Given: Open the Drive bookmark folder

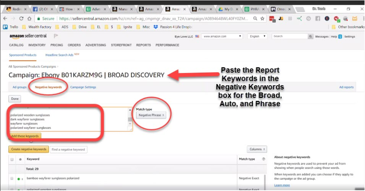Looking at the screenshot, I should click(x=80, y=27).
